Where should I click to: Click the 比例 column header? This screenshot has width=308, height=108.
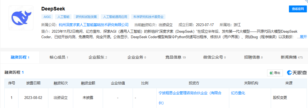point(144,83)
